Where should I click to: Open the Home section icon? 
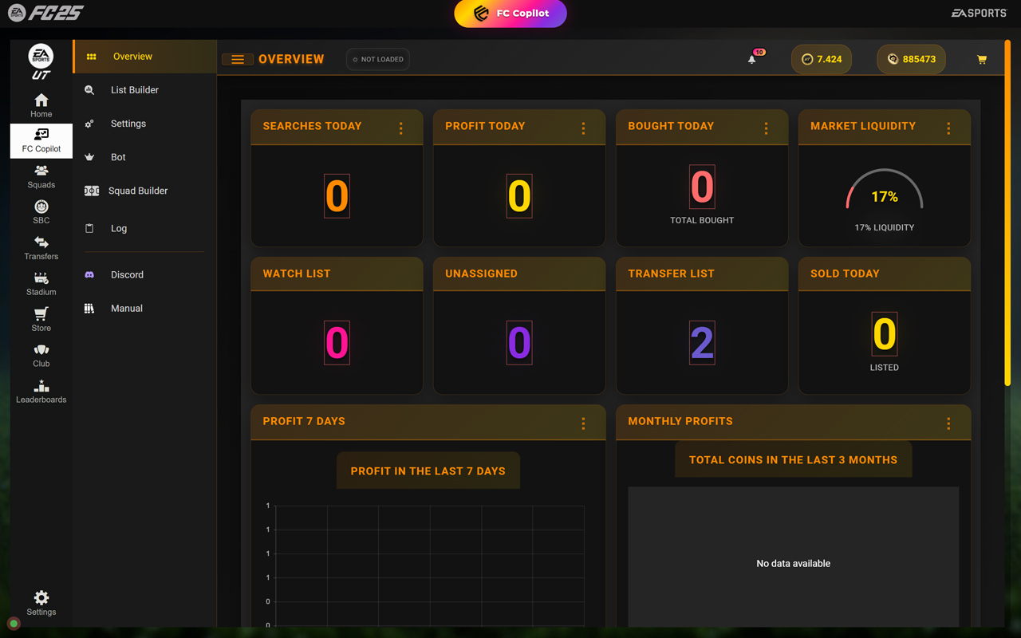point(41,100)
